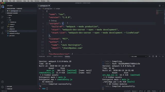Screen dimensions: 165x92
Task: Open notifications bell in status bar
Action: coord(163,91)
